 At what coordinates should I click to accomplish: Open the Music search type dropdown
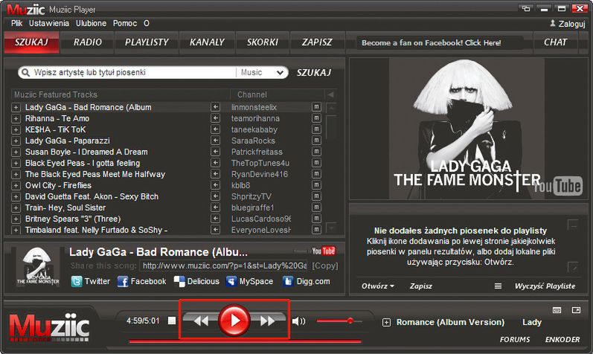click(263, 73)
